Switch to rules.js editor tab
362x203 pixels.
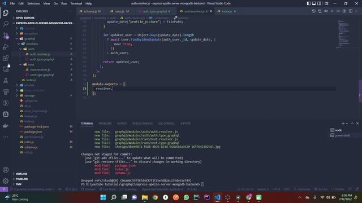119,11
